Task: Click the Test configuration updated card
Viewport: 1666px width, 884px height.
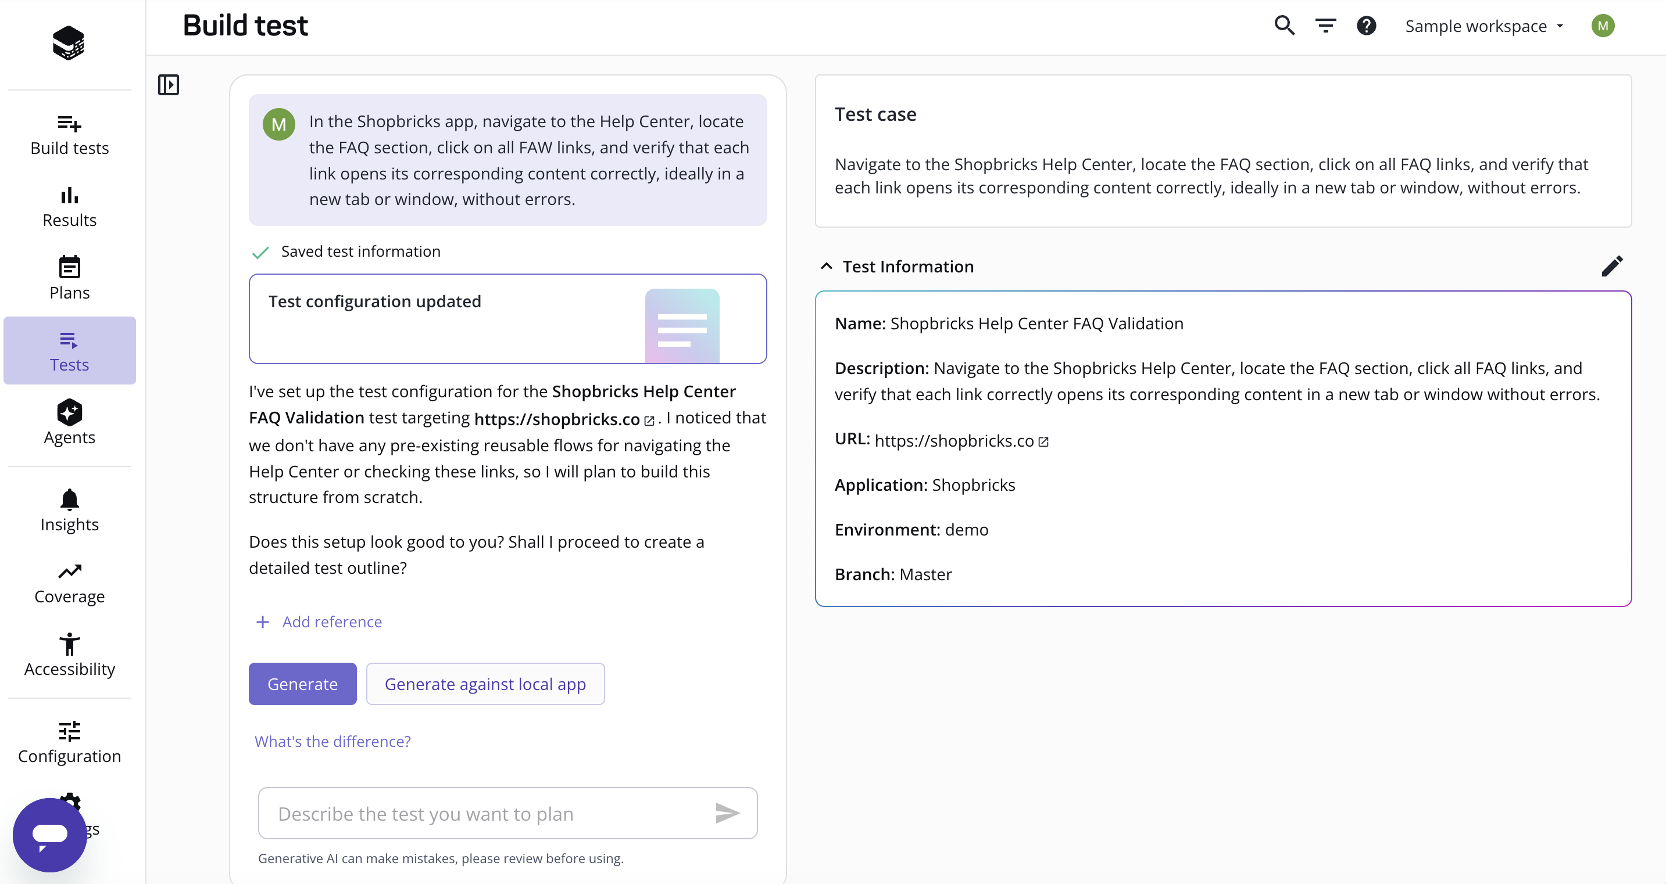Action: point(507,318)
